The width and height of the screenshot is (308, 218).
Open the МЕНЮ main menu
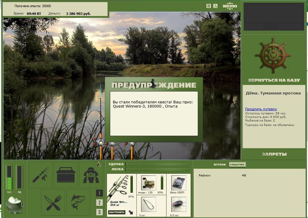coord(229,6)
